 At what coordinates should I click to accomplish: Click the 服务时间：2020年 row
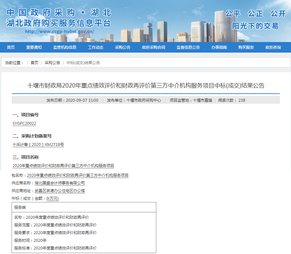(x=30, y=241)
